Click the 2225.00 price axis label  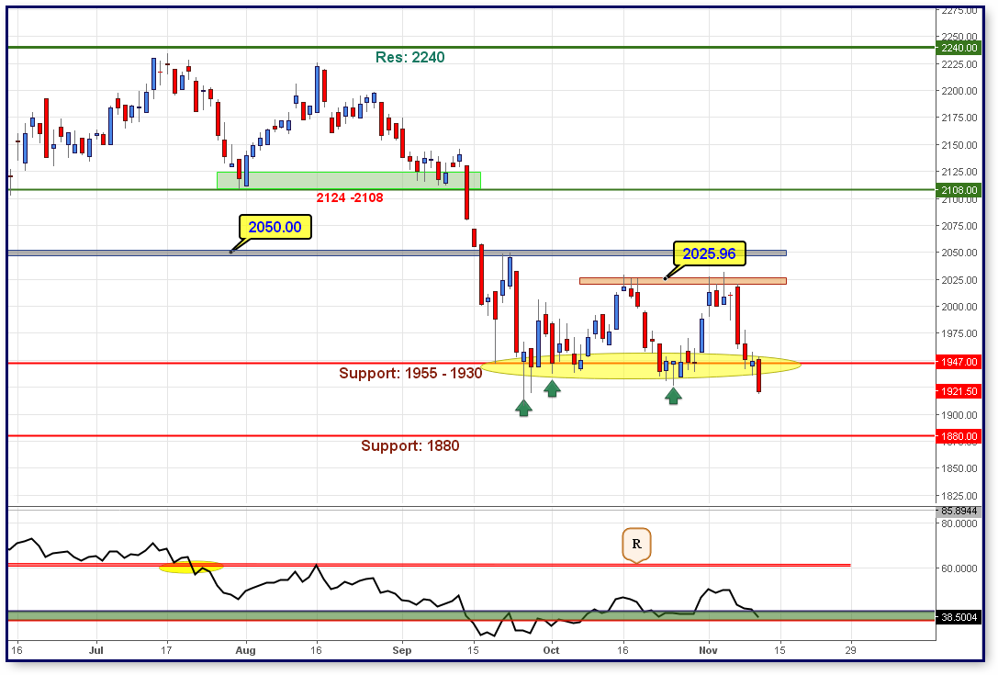tap(959, 64)
